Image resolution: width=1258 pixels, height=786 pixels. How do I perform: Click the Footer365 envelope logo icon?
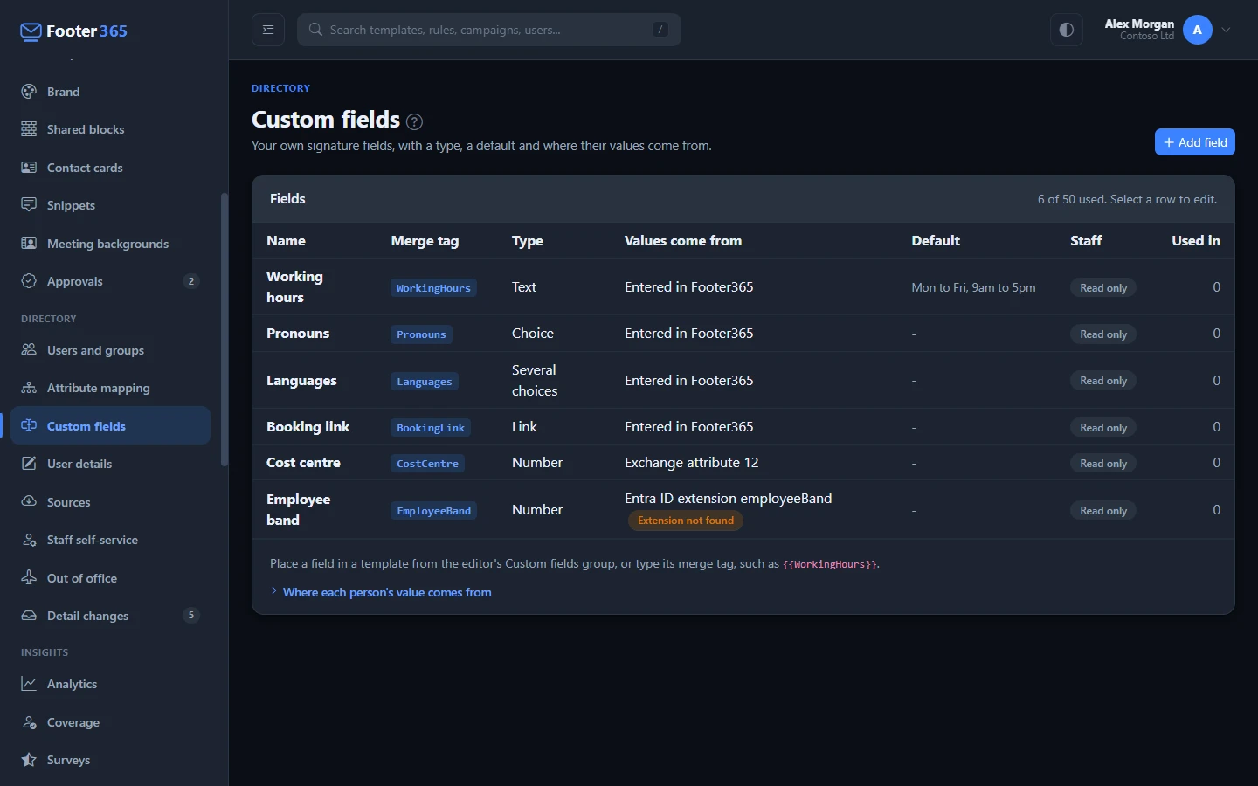(31, 31)
